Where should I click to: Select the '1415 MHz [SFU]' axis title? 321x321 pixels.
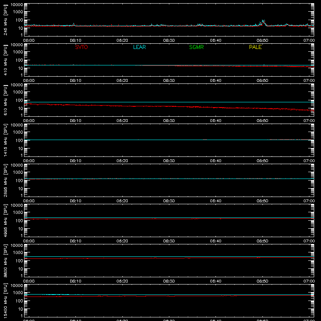coord(5,140)
